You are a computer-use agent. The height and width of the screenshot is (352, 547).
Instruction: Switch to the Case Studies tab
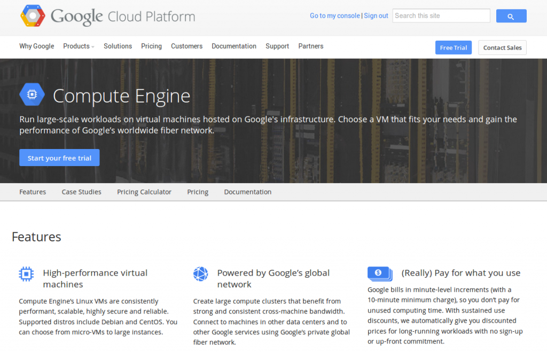pyautogui.click(x=81, y=192)
